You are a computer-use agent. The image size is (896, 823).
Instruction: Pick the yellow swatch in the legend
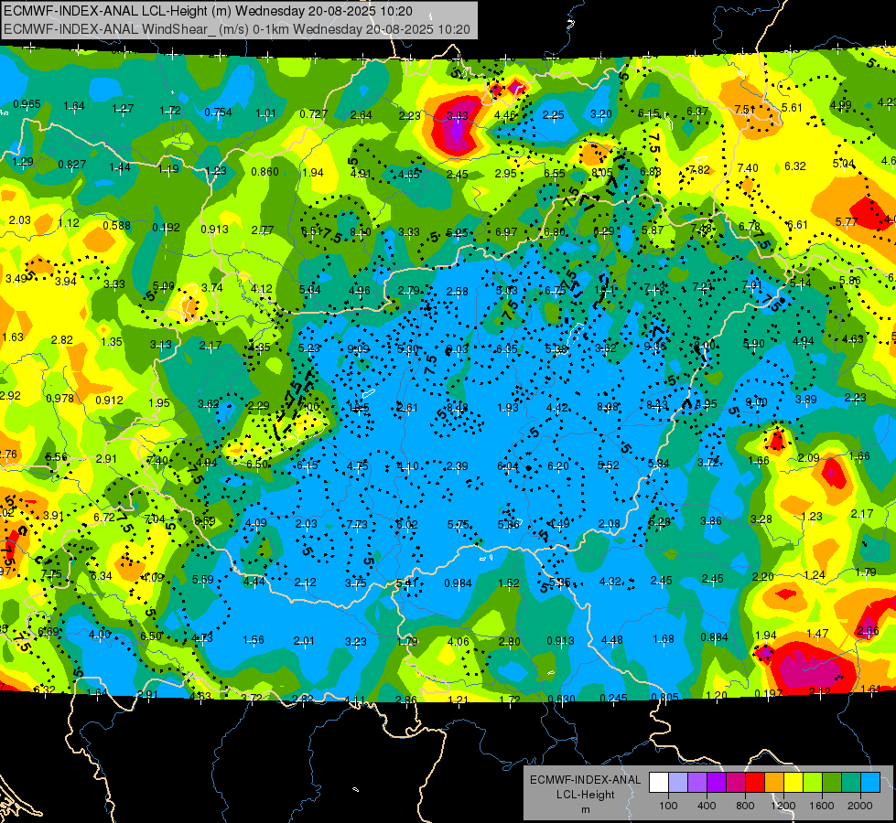[793, 783]
